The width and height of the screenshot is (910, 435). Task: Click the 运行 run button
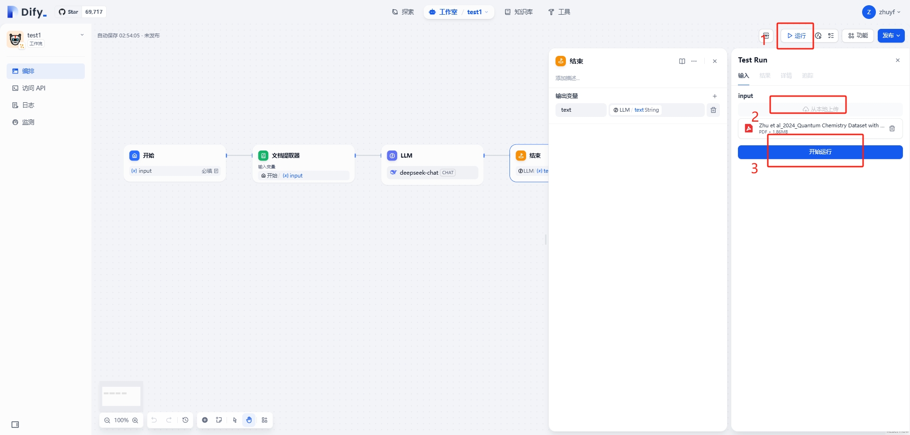tap(796, 36)
